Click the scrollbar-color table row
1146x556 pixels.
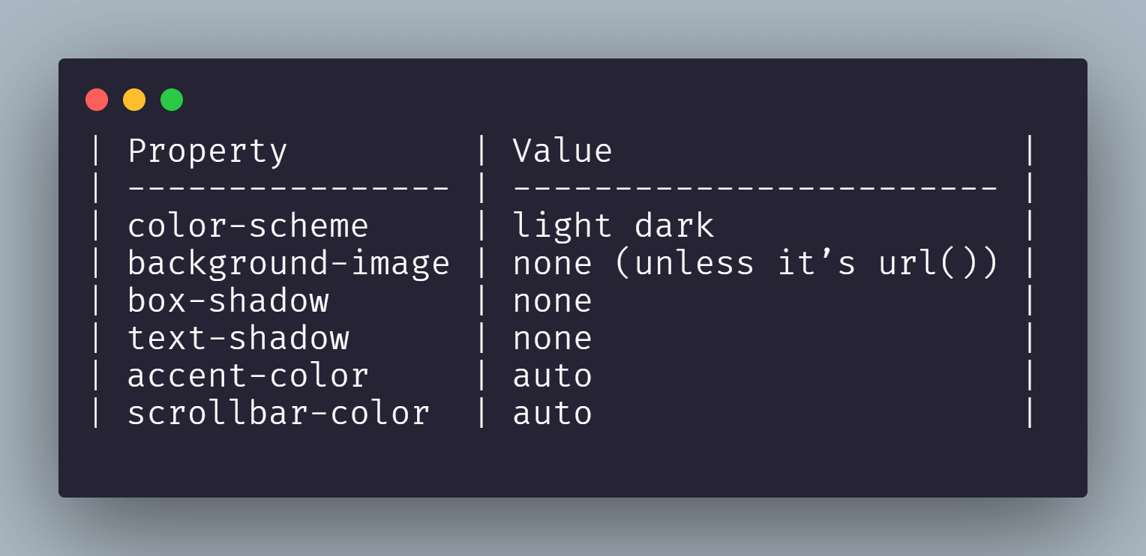tap(278, 413)
